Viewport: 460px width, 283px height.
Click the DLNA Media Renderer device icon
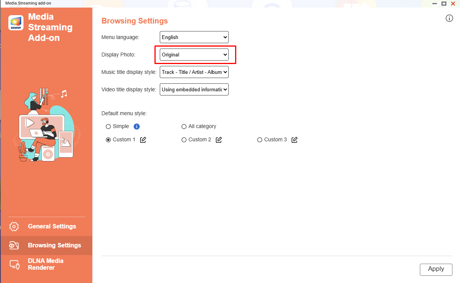14,264
